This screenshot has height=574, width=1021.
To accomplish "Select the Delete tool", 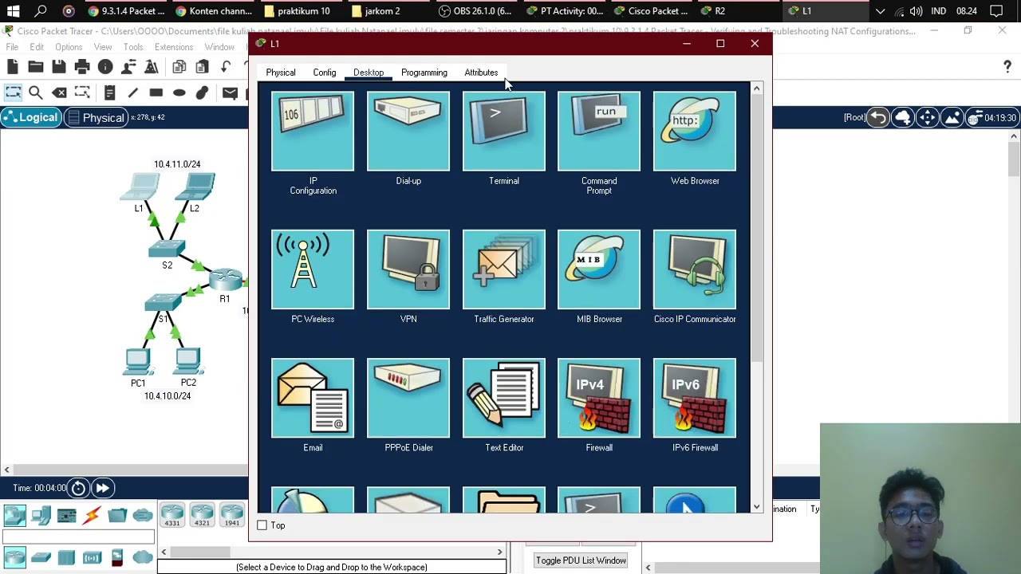I will click(x=59, y=93).
